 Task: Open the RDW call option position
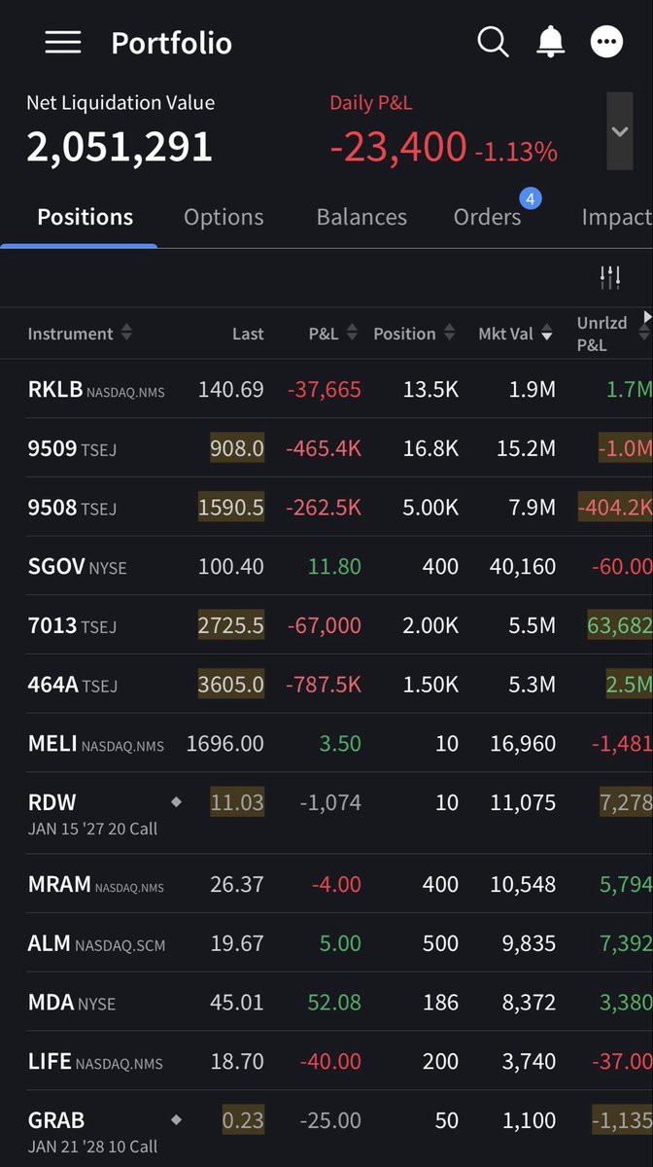(x=326, y=814)
